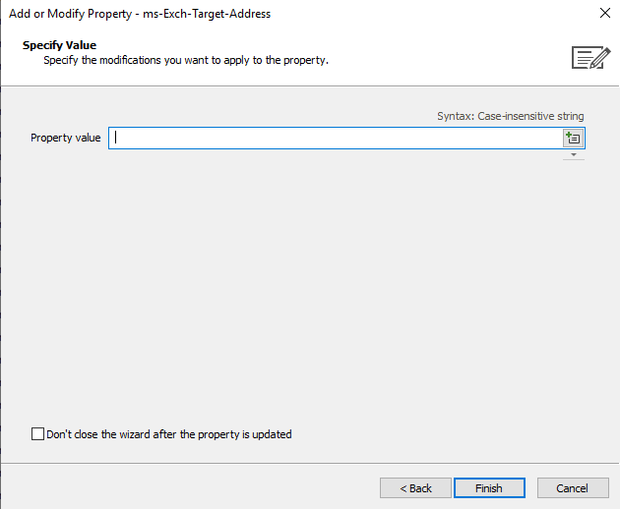Go back with the < Back button
This screenshot has width=620, height=509.
415,488
